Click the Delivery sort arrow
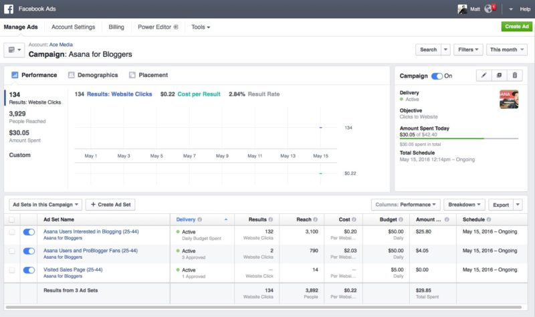The width and height of the screenshot is (535, 317). [226, 220]
